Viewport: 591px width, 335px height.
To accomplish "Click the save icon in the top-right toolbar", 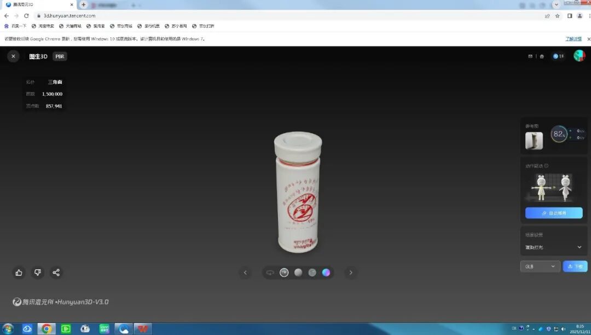I will [530, 56].
